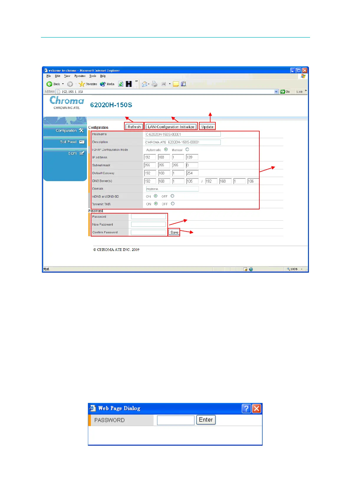Click the Windows flag logo in IE
351x496 pixels.
303,76
